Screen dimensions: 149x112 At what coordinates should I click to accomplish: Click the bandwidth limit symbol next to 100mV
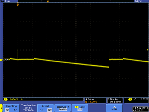(22, 99)
